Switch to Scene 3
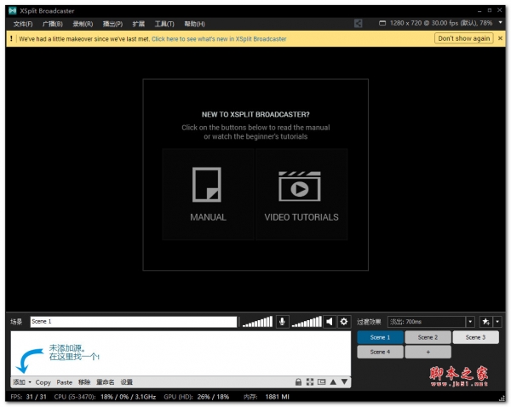Screen dimensions: 511x407 [x=475, y=337]
